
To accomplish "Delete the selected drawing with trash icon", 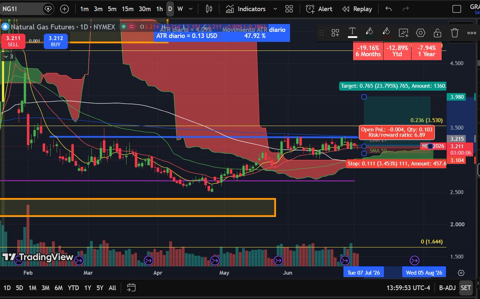I will 455,33.
